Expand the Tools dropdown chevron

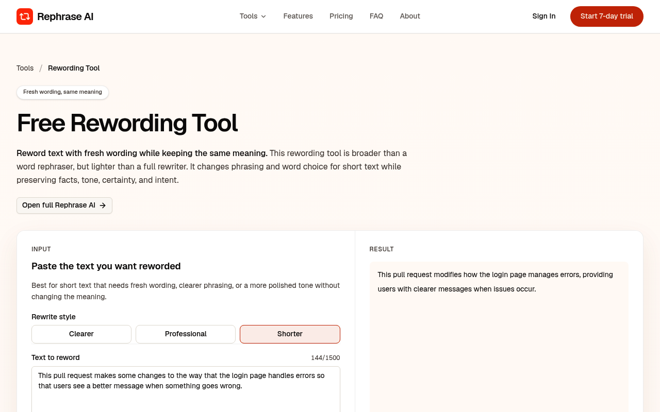263,16
